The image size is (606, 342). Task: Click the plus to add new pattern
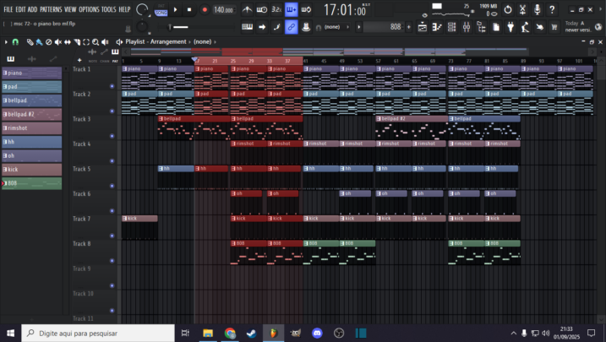pyautogui.click(x=409, y=27)
